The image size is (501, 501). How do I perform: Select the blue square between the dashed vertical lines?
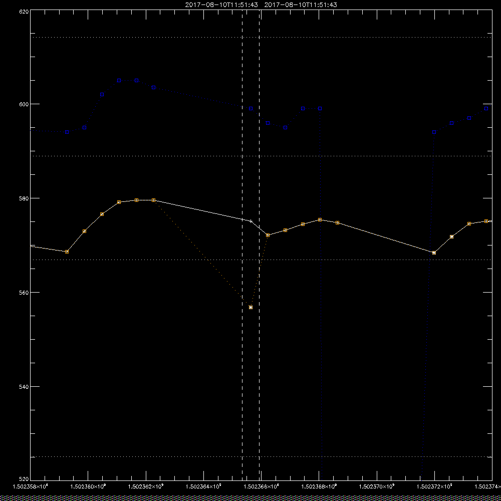[x=251, y=109]
